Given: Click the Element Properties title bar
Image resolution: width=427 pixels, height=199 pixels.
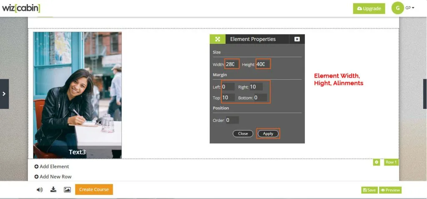Looking at the screenshot, I should coord(257,39).
